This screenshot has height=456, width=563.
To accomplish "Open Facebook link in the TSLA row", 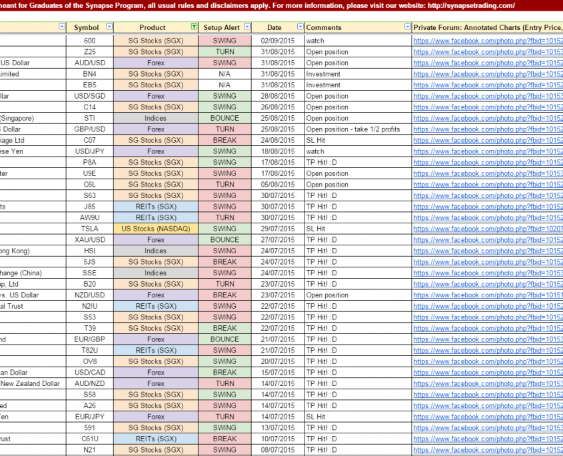I will [488, 229].
